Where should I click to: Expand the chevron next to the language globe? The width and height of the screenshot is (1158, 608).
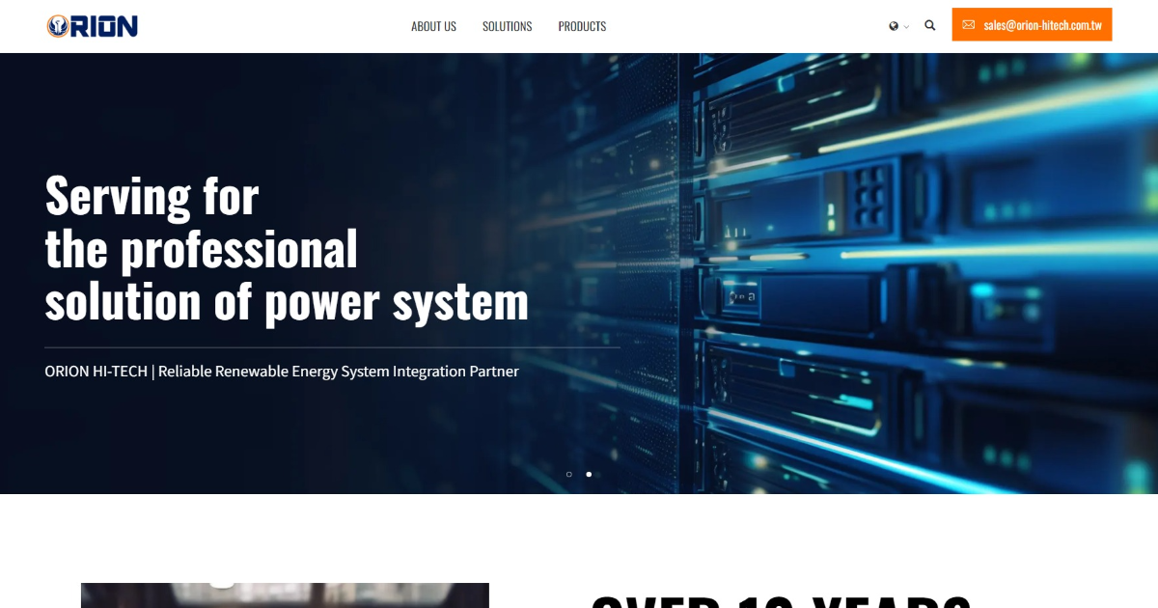point(905,27)
